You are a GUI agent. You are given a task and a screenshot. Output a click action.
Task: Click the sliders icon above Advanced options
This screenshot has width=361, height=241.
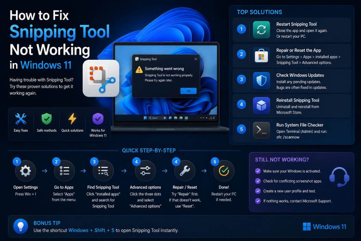click(x=145, y=171)
